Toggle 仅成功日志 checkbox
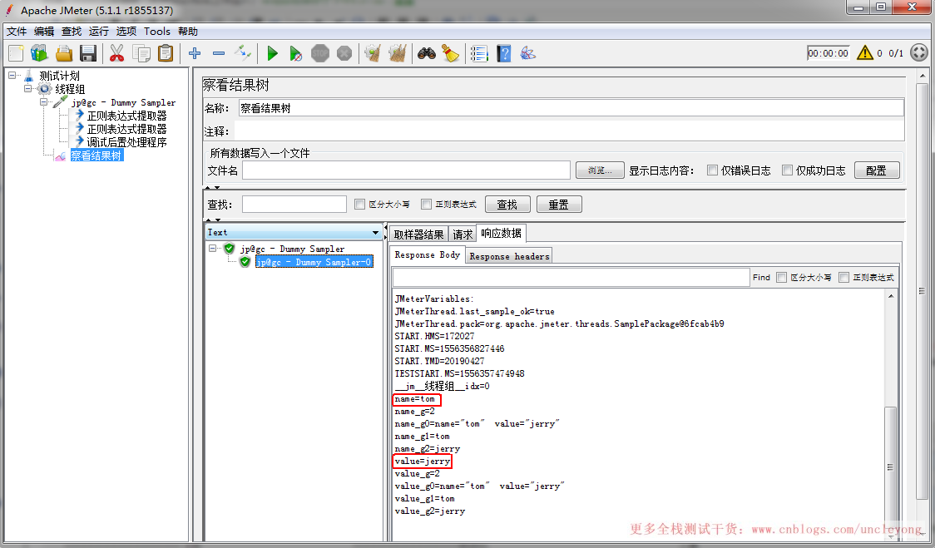 [x=787, y=170]
